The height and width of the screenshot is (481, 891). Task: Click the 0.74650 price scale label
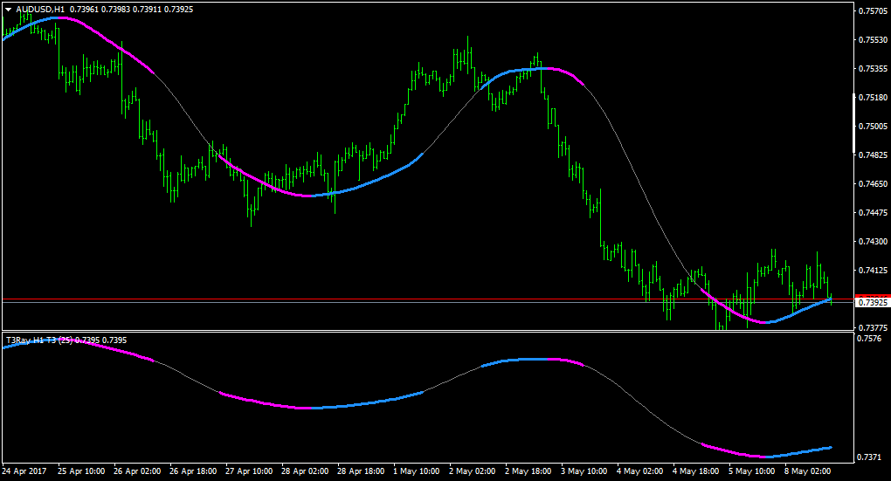[873, 184]
